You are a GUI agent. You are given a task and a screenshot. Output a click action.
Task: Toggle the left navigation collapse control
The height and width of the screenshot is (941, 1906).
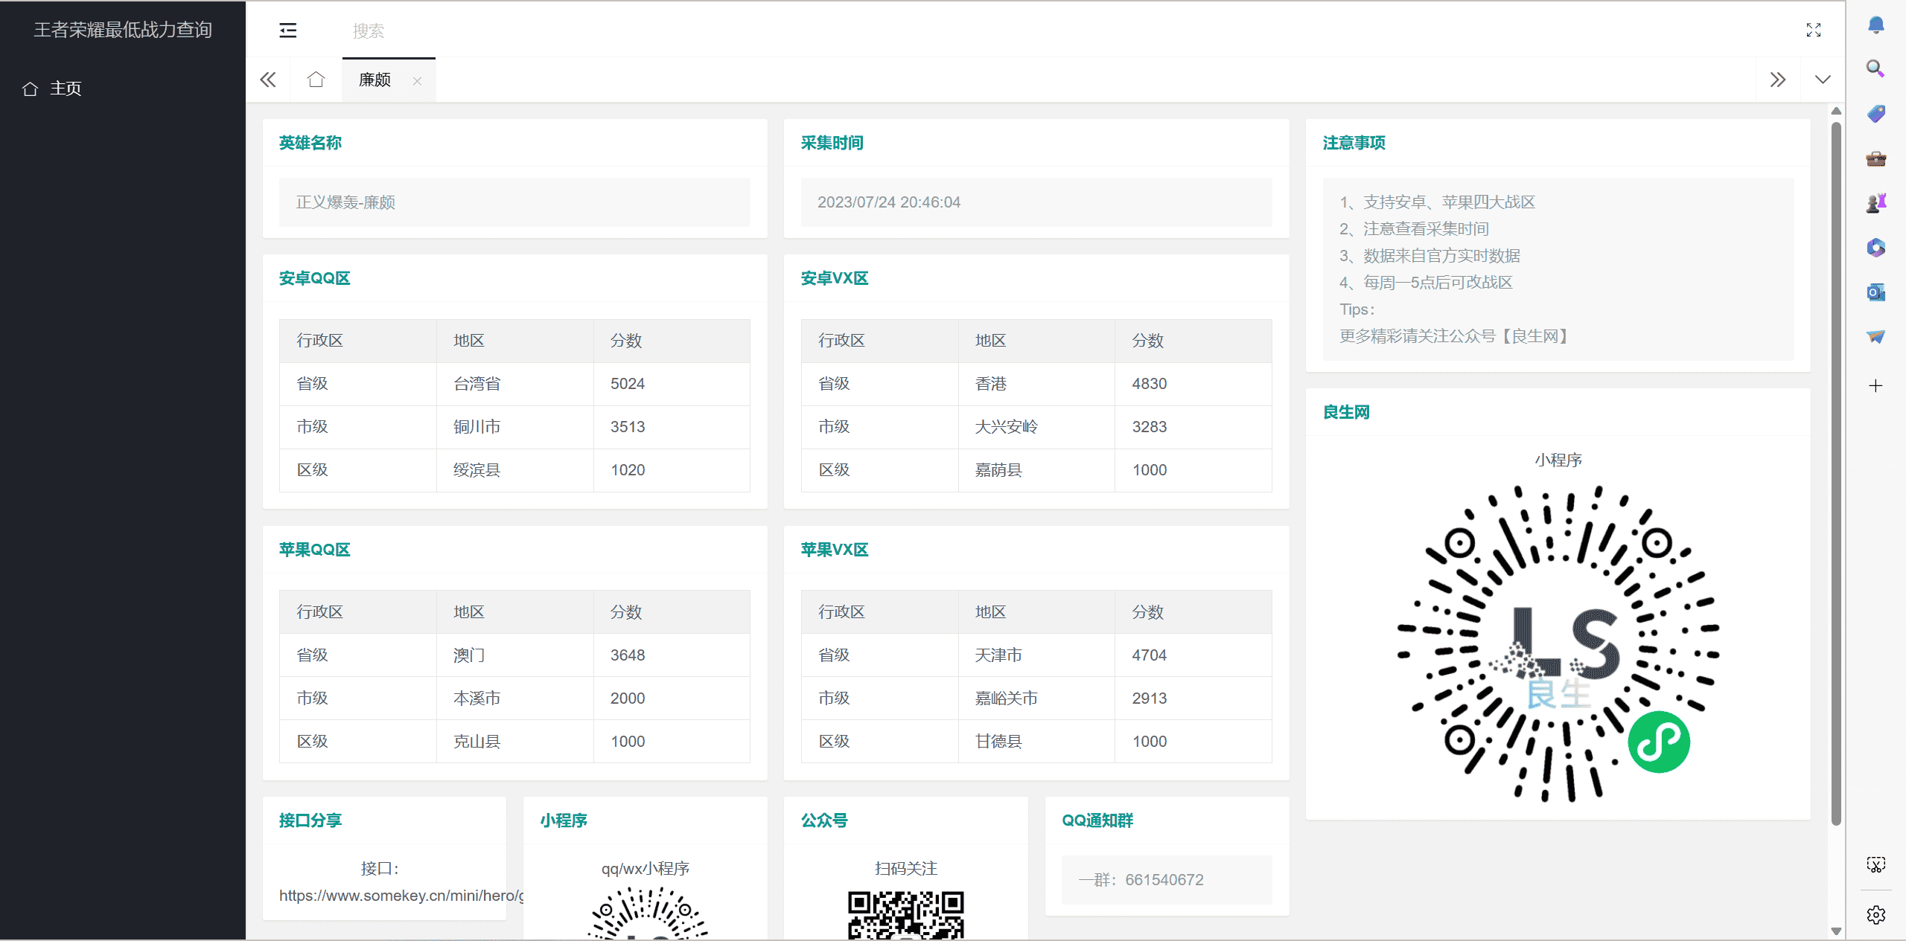(x=287, y=30)
